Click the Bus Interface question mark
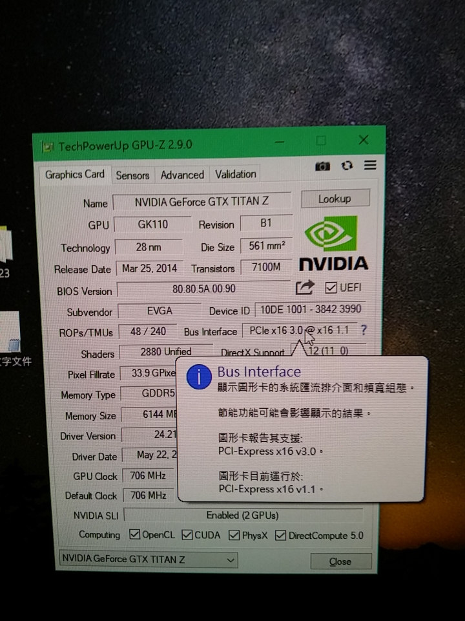 [x=364, y=329]
